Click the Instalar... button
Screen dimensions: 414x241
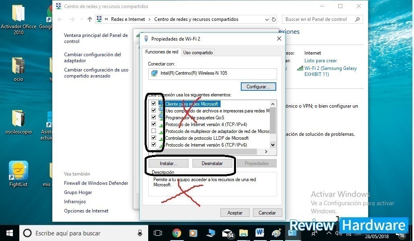[168, 163]
